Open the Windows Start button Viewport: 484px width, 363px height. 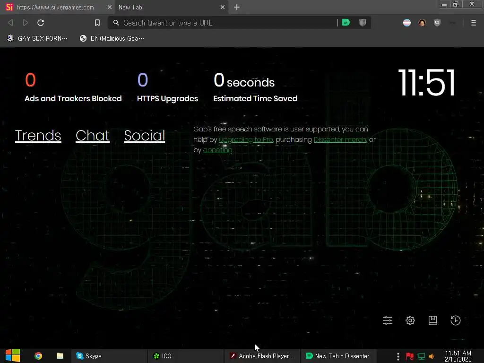click(x=13, y=356)
